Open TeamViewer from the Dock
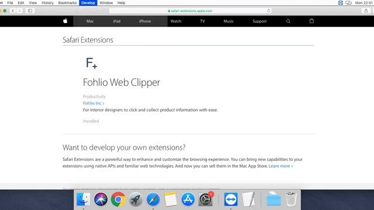Viewport: 374px width, 210px height. [231, 199]
